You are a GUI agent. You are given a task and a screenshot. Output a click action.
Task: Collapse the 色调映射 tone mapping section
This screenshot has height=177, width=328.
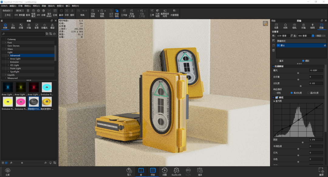273,66
